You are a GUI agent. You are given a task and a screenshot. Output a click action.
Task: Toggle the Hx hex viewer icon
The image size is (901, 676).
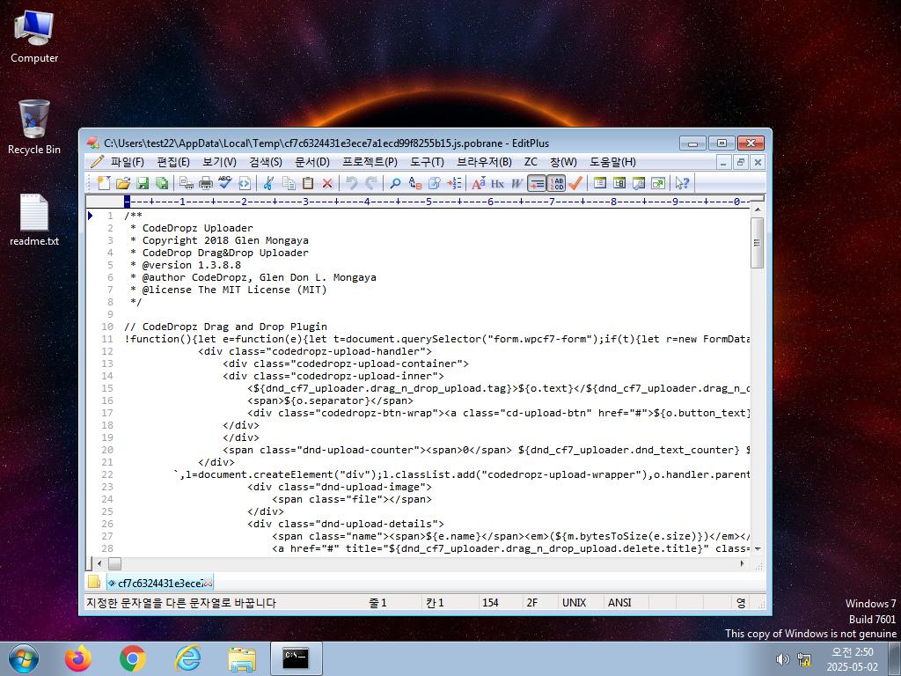tap(498, 183)
